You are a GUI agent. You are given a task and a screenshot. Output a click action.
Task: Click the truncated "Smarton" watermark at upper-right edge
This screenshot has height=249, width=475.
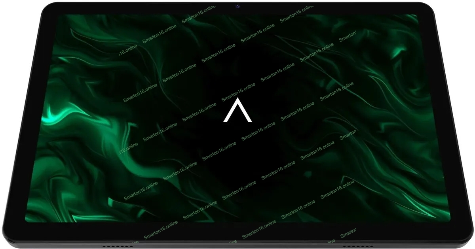point(348,36)
